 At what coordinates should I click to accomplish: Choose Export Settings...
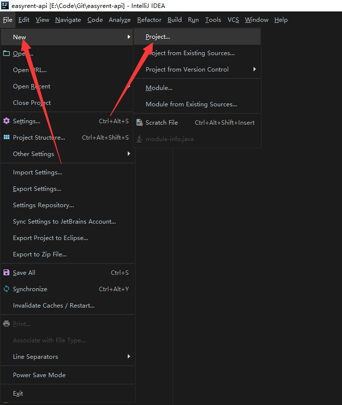tap(67, 188)
